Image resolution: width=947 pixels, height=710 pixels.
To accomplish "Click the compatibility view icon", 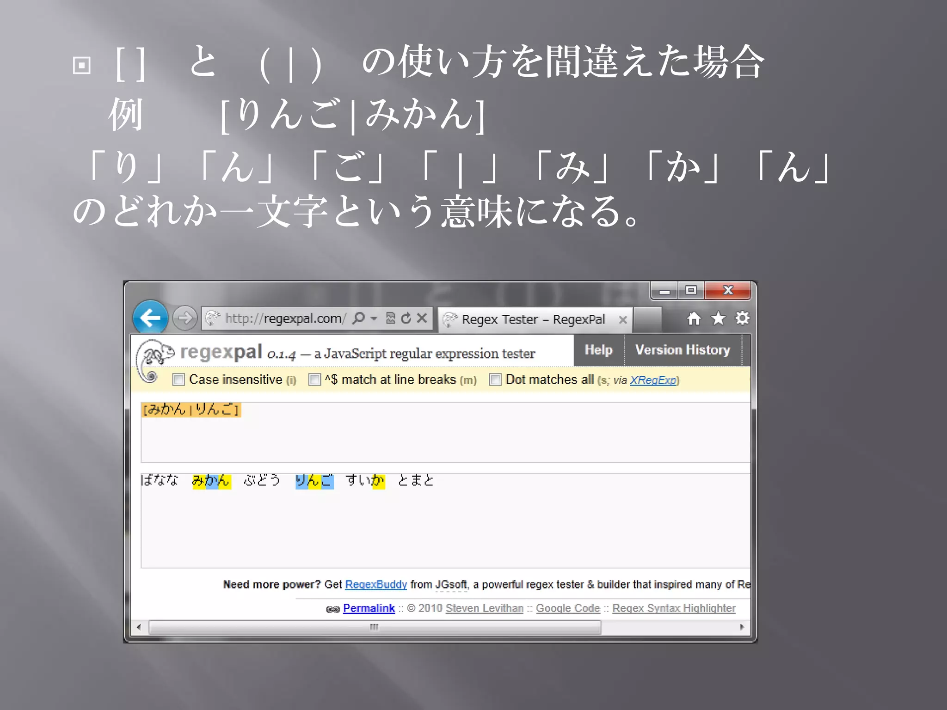I will (x=391, y=318).
